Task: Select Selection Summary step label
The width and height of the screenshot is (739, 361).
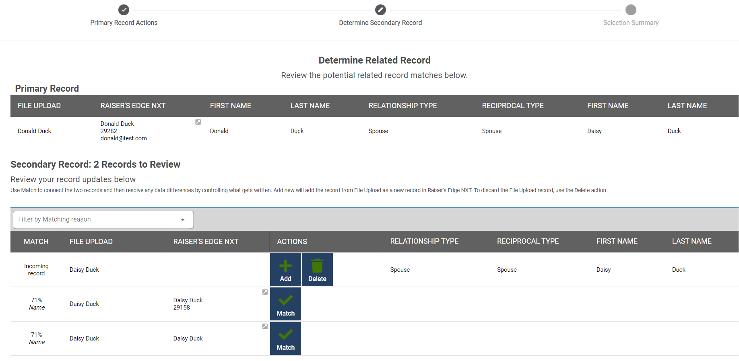Action: tap(631, 23)
